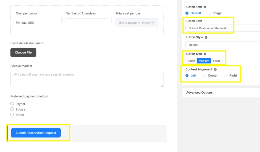Select Large button size

click(x=217, y=61)
